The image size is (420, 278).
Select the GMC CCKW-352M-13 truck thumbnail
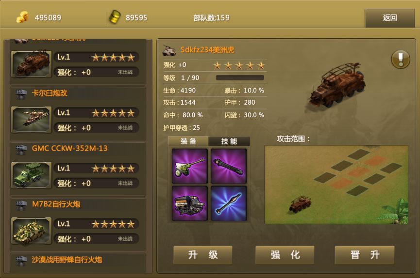coord(32,175)
